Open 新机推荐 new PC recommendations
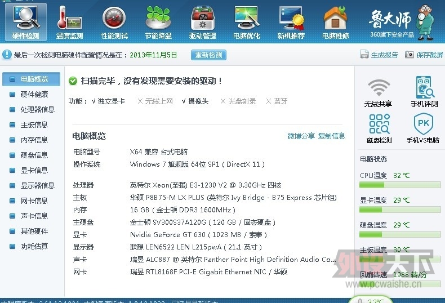Screen dimensions: 445x303 (291, 22)
